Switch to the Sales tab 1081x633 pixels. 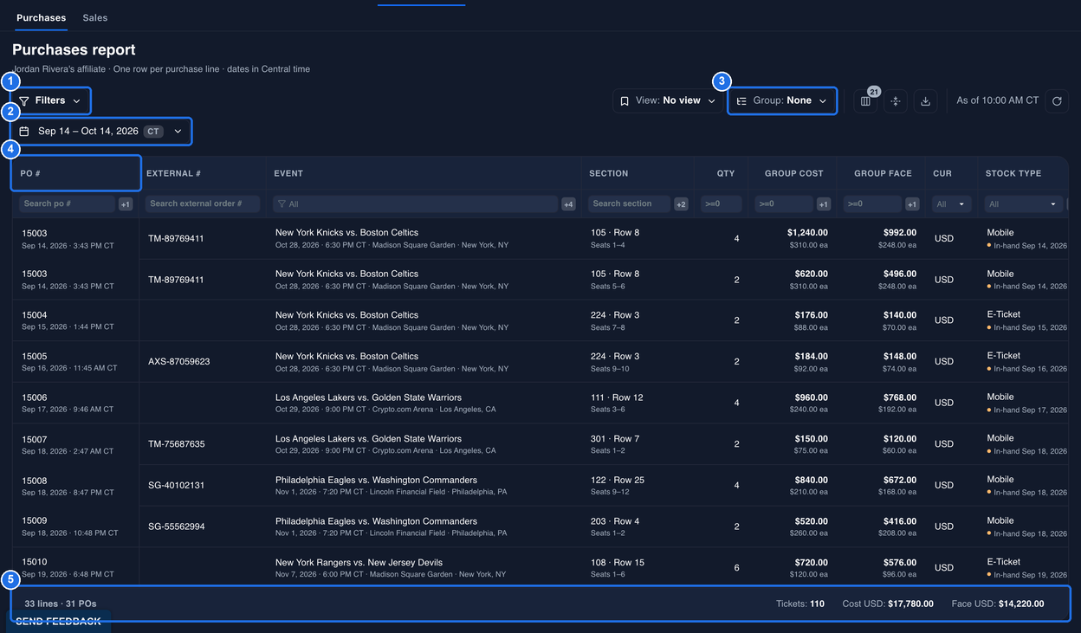[x=95, y=17]
